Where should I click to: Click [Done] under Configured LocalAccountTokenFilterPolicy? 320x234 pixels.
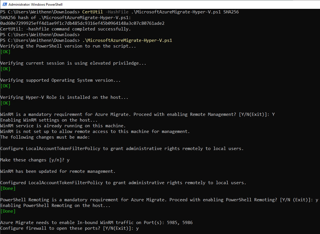(8, 188)
